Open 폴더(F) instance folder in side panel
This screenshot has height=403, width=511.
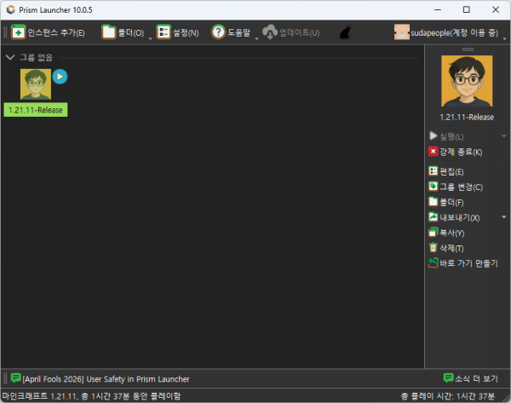pos(446,202)
